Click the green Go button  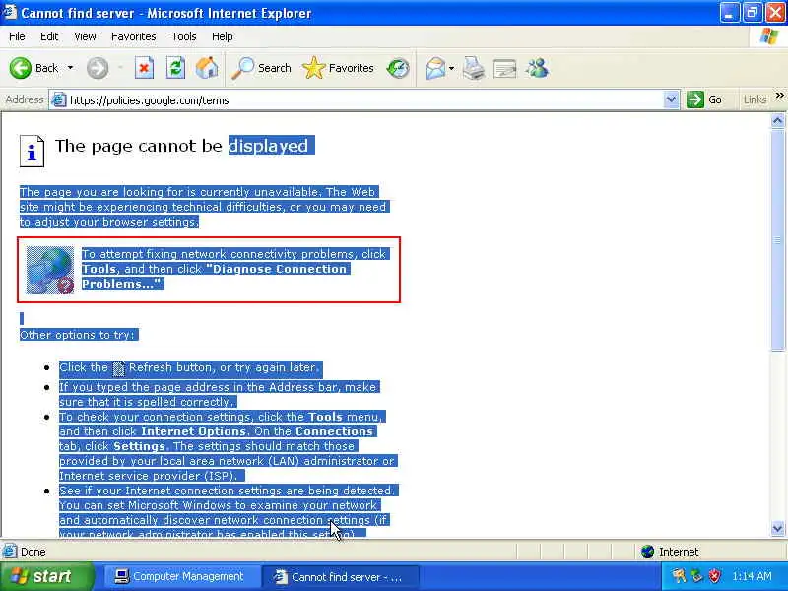(x=704, y=99)
